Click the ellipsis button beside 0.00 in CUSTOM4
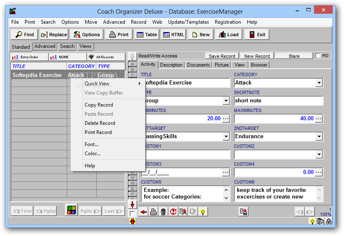 point(319,172)
